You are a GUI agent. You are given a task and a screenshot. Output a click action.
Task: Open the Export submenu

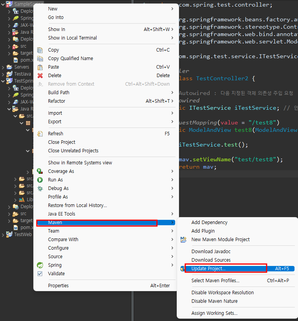point(106,122)
